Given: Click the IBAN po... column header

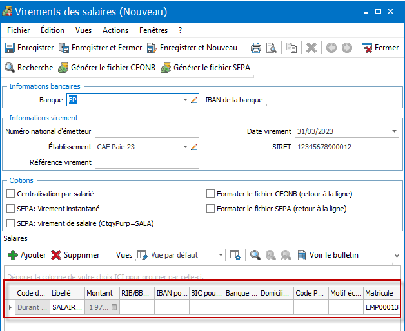Looking at the screenshot, I should coord(172,293).
